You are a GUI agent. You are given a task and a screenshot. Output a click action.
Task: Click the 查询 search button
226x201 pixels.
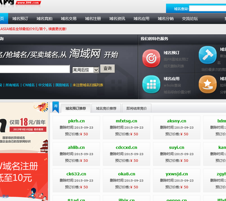coord(107,68)
